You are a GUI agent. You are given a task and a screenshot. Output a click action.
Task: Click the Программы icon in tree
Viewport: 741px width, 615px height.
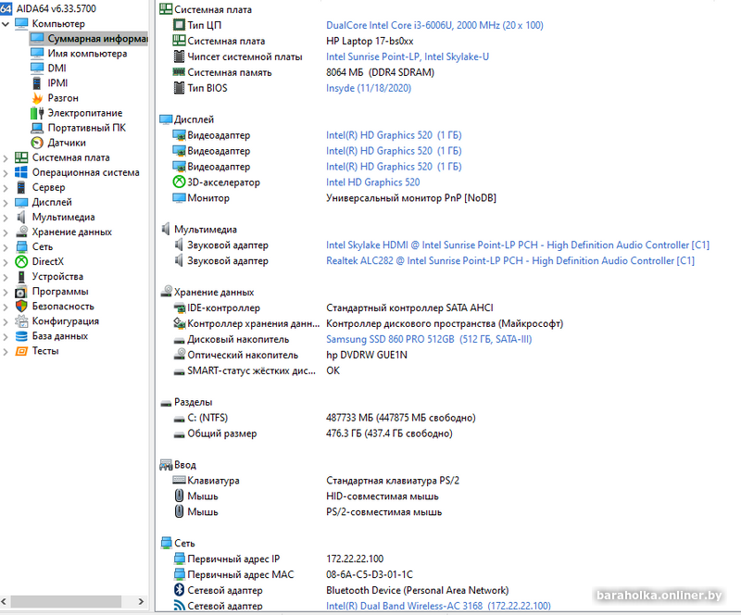tap(21, 292)
